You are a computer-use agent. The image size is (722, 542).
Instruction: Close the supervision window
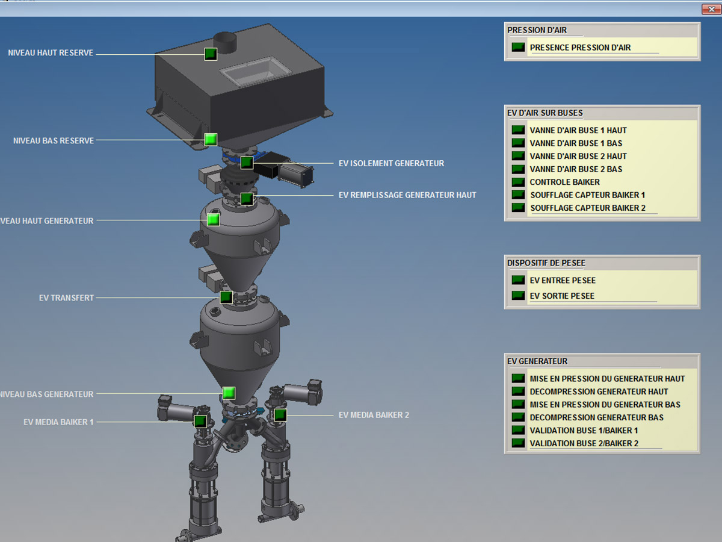(x=708, y=8)
